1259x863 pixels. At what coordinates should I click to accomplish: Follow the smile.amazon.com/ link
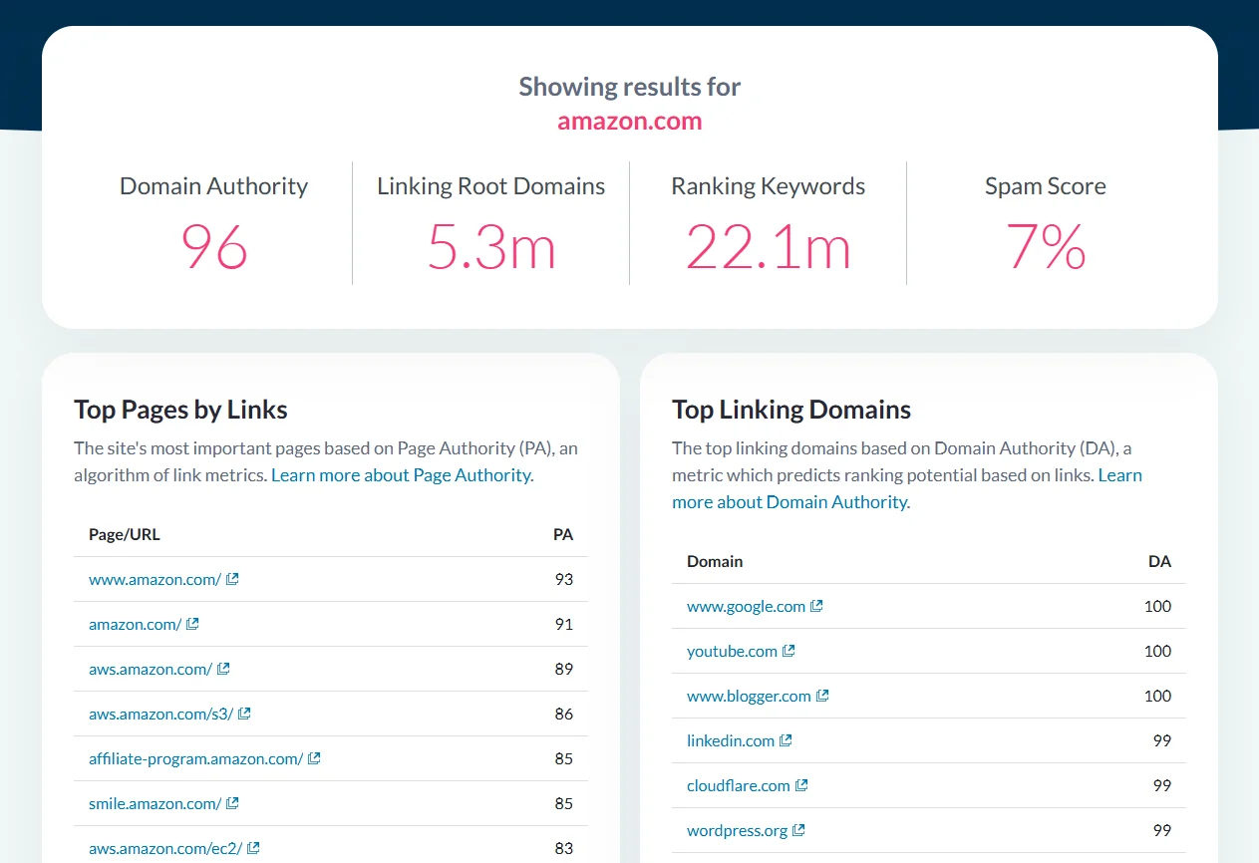coord(155,803)
